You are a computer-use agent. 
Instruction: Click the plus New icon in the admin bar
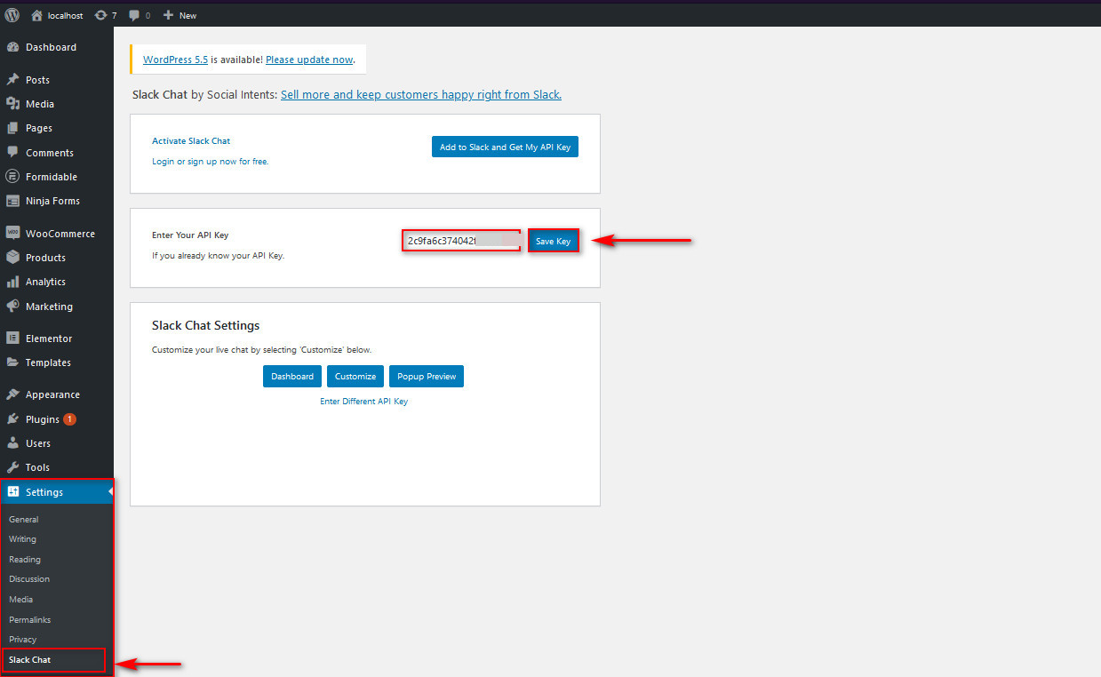tap(168, 15)
